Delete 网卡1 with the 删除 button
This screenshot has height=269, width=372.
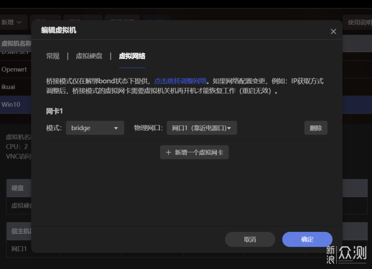(x=315, y=128)
